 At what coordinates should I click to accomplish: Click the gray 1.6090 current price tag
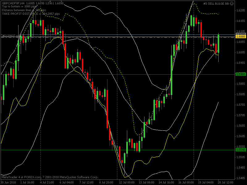(x=241, y=34)
